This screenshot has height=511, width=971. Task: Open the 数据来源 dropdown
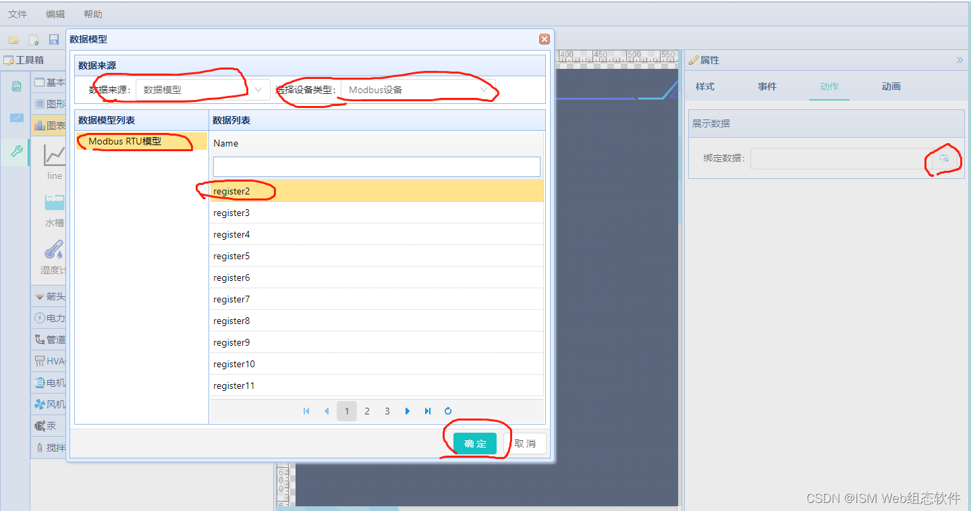pos(203,90)
